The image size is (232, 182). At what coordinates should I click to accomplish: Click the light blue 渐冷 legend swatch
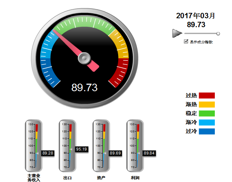[x=207, y=122]
